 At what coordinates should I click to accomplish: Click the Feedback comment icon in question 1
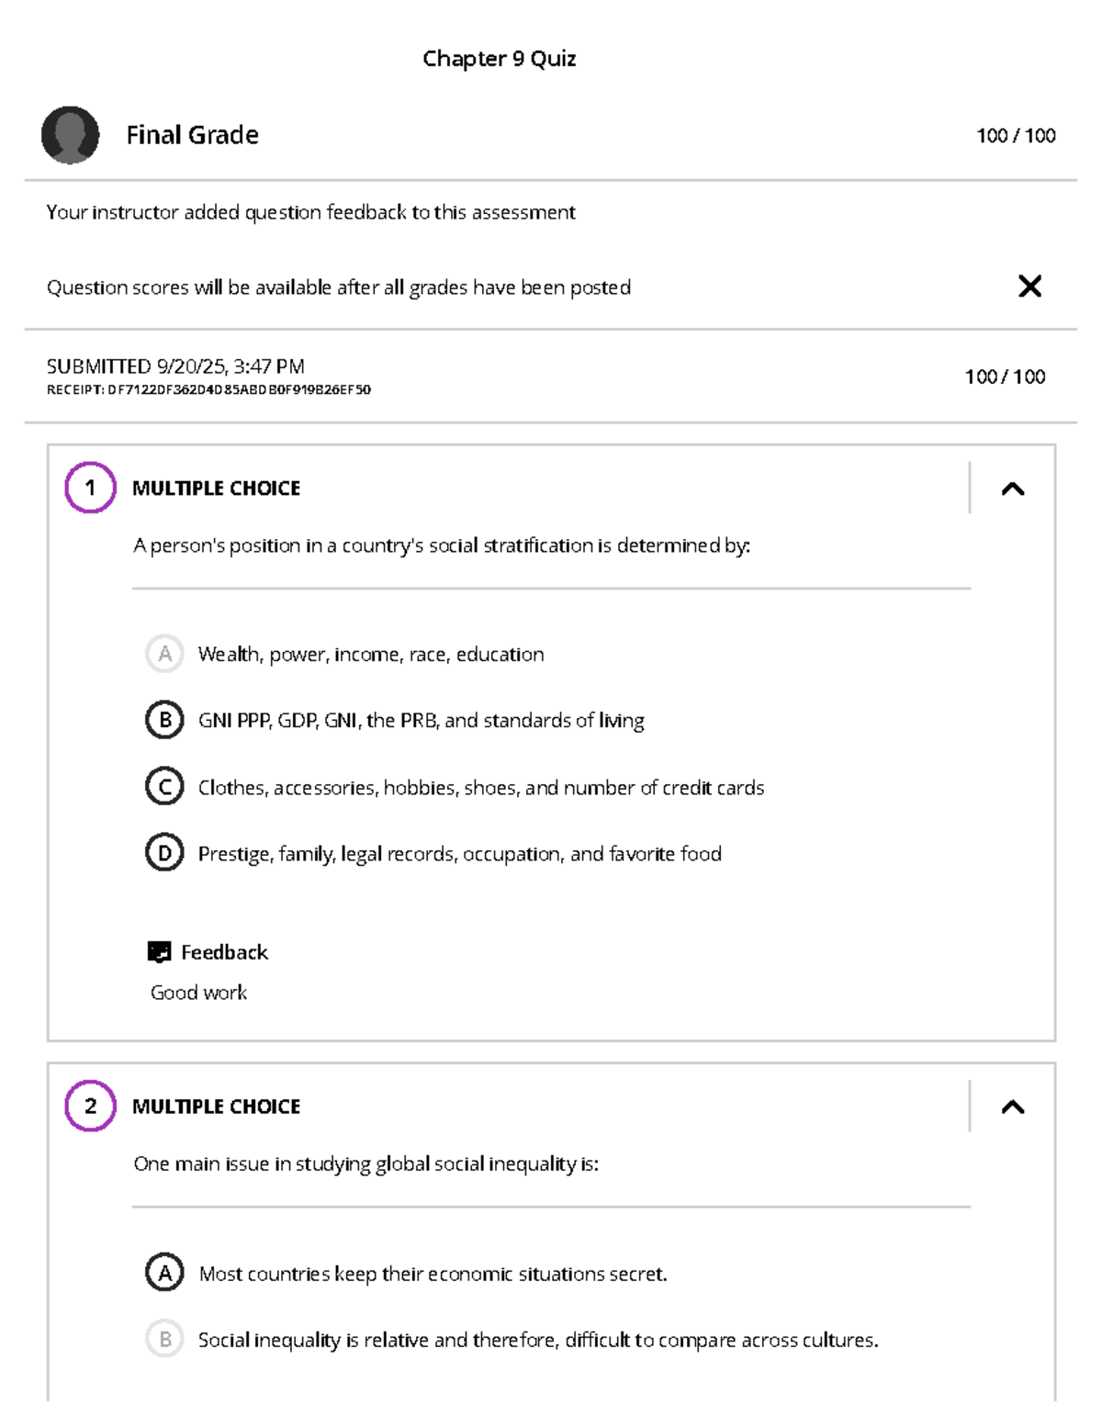tap(159, 952)
